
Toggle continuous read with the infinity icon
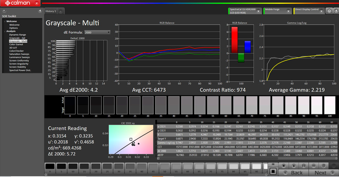[313, 166]
